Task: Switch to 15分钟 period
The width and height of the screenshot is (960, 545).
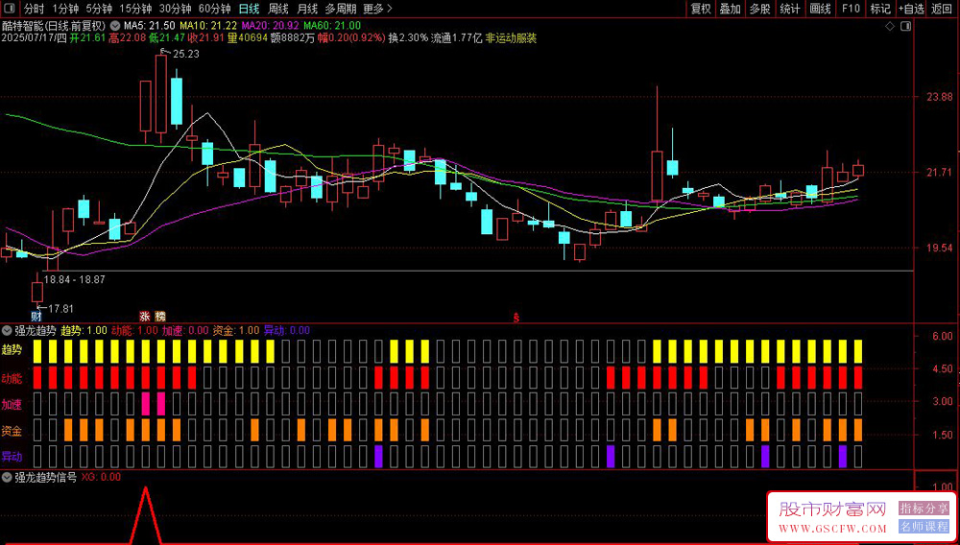Action: 136,9
